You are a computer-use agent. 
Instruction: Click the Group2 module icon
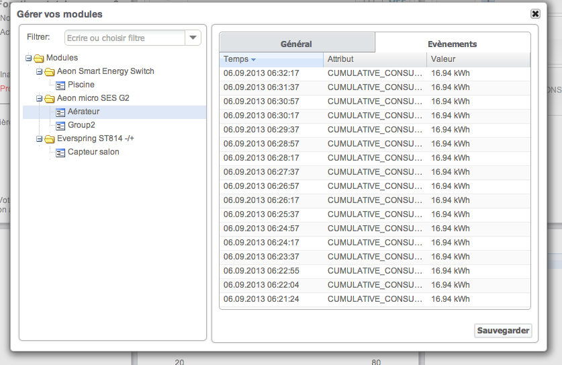pyautogui.click(x=60, y=125)
